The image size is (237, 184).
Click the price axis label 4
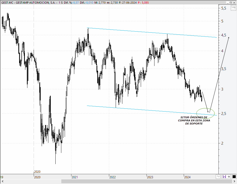222,51
